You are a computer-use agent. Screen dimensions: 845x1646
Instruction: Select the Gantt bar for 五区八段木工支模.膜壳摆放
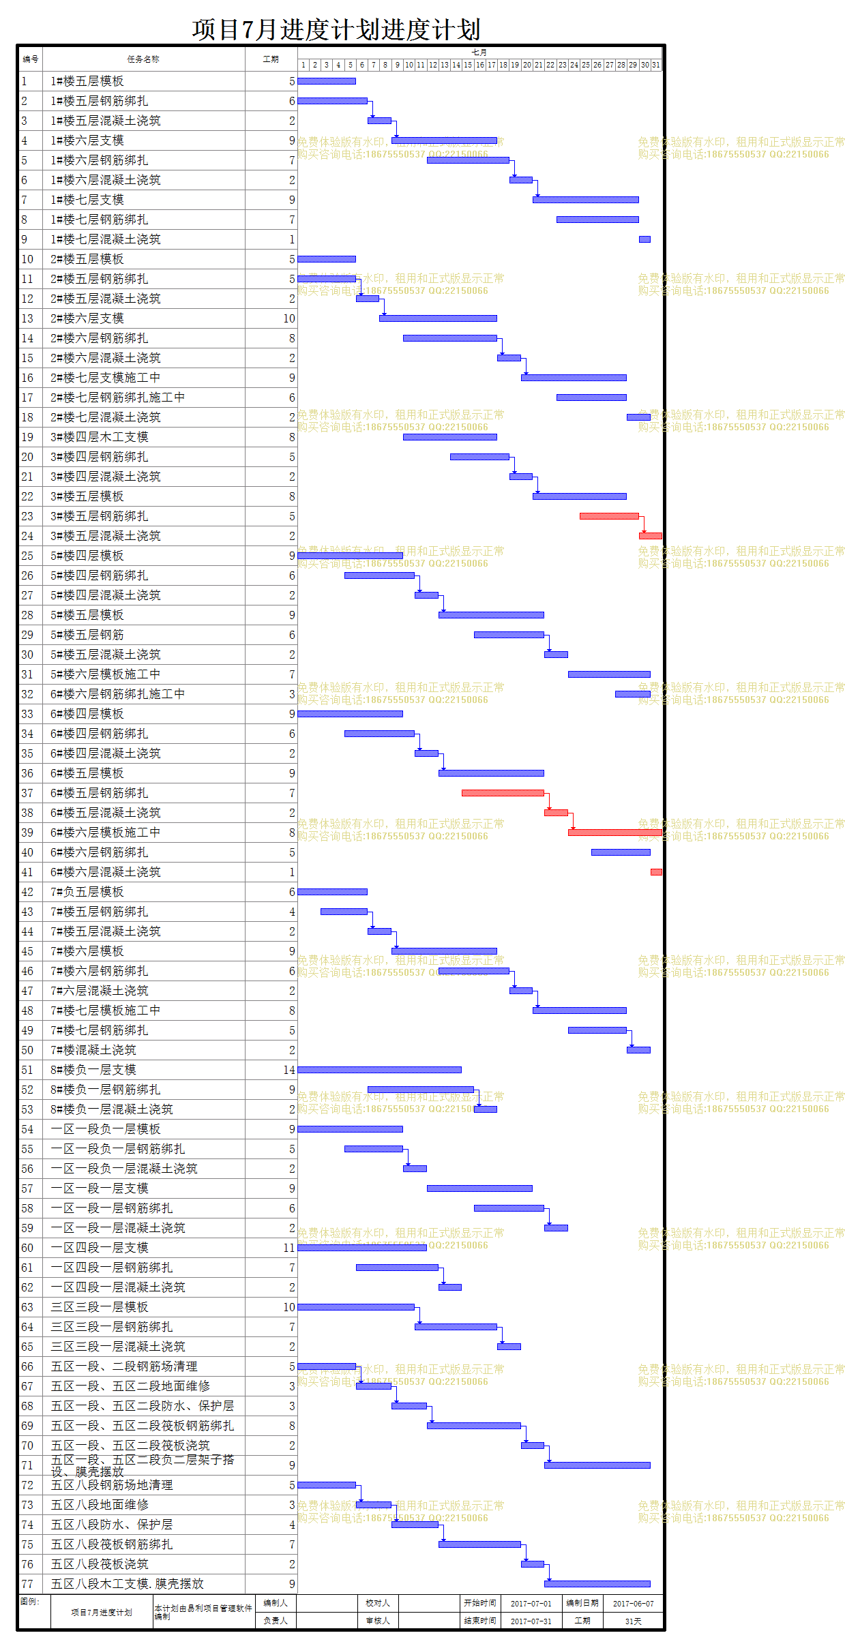[597, 1584]
